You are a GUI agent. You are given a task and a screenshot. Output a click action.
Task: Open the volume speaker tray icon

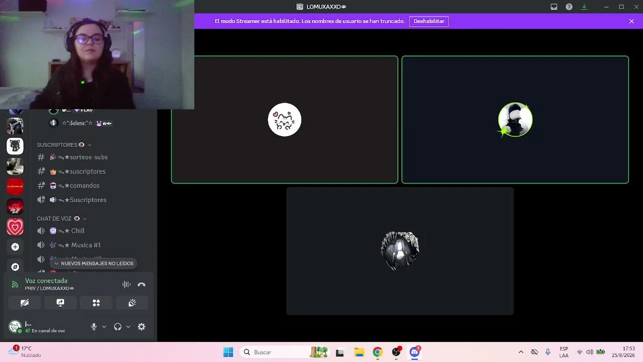click(x=589, y=352)
